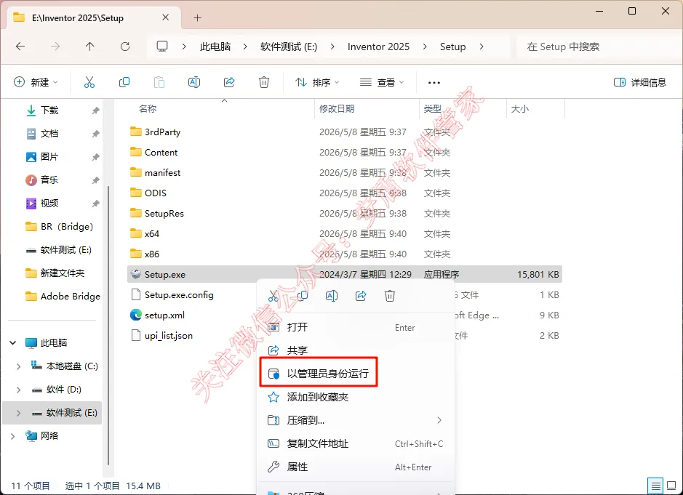Unpin Downloads (下载) using its pin icon

95,110
